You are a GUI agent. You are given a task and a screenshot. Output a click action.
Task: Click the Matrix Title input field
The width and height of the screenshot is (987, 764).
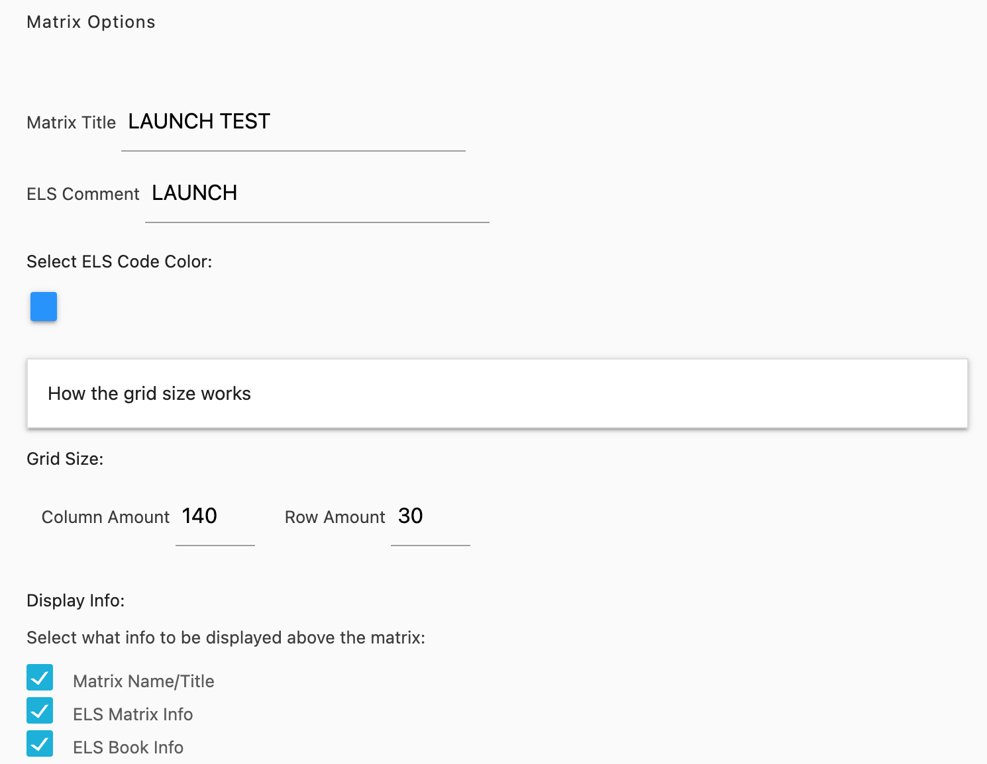(x=293, y=122)
